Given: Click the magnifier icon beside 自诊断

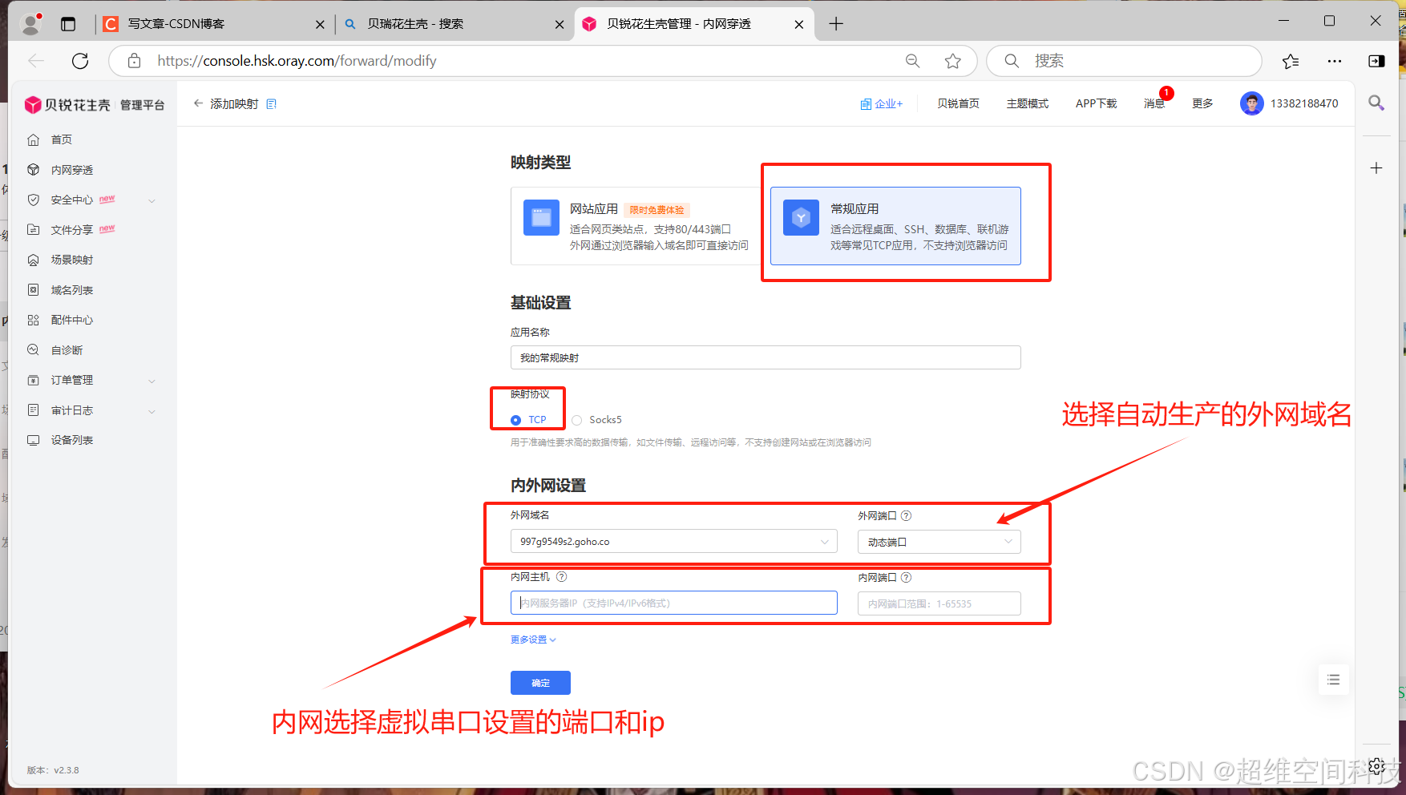Looking at the screenshot, I should pos(33,350).
